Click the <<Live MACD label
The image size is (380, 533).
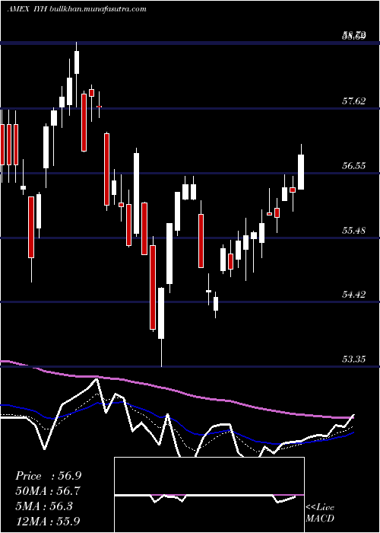tap(320, 513)
